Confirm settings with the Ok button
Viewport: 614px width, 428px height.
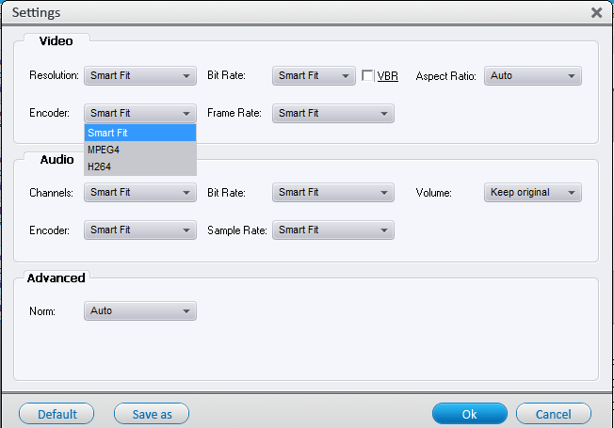(x=469, y=414)
